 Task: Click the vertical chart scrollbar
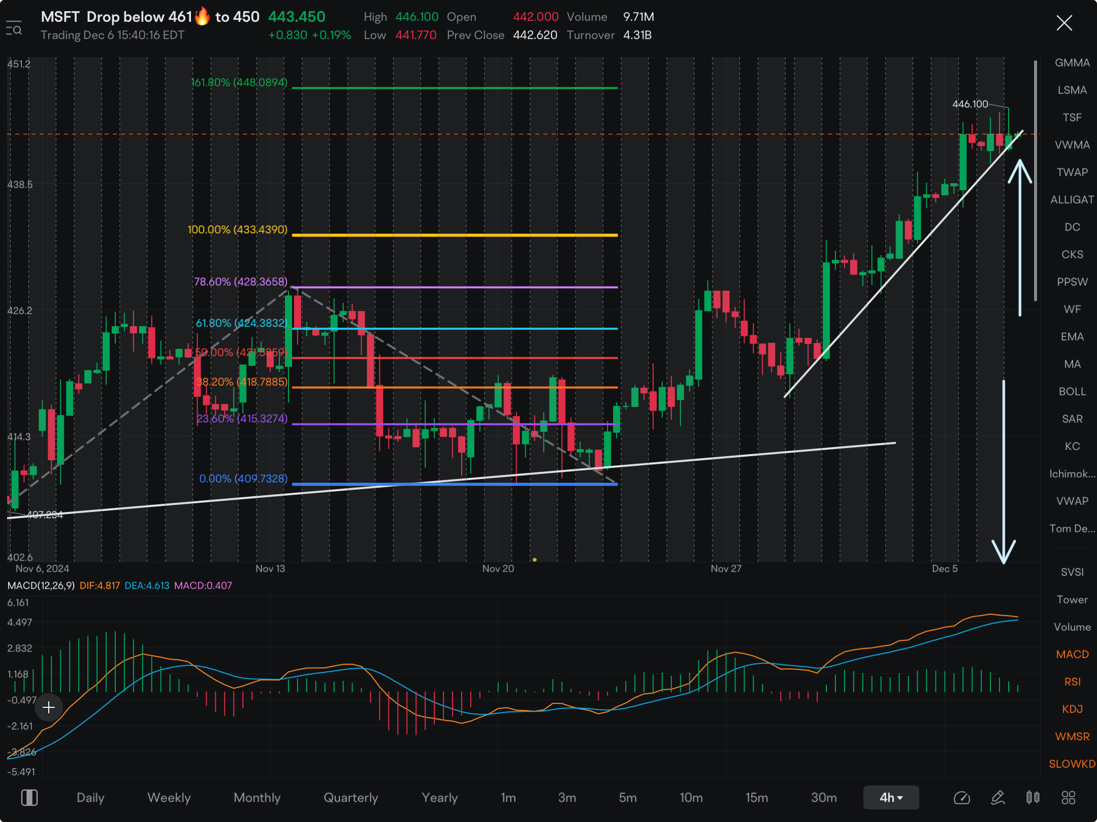[1035, 181]
